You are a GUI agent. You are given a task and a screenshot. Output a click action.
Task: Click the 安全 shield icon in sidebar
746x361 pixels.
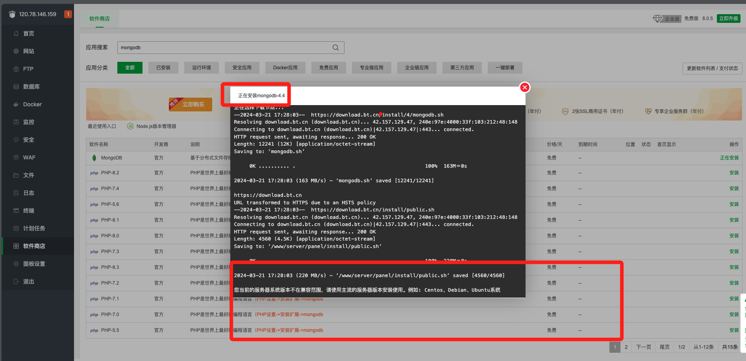pos(16,140)
